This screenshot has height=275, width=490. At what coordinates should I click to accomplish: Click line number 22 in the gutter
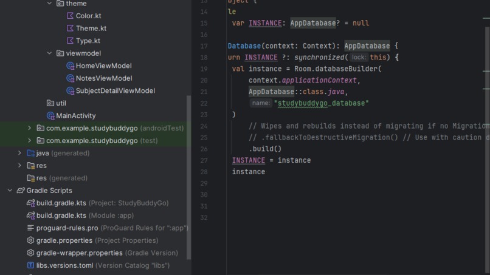click(x=204, y=103)
